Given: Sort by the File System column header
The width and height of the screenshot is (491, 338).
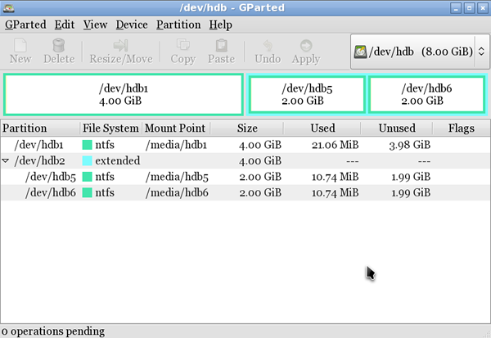Looking at the screenshot, I should tap(110, 128).
